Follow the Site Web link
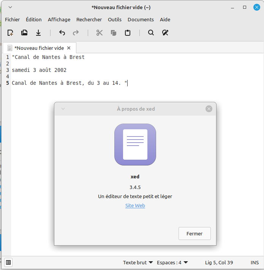This screenshot has width=264, height=270. tap(135, 205)
